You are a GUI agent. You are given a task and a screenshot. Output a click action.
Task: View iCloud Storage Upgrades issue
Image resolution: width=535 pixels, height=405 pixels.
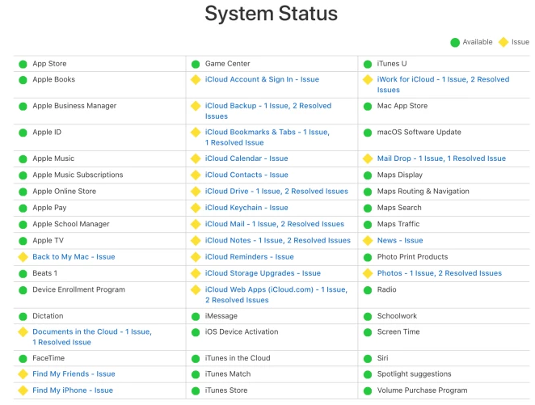coord(263,273)
